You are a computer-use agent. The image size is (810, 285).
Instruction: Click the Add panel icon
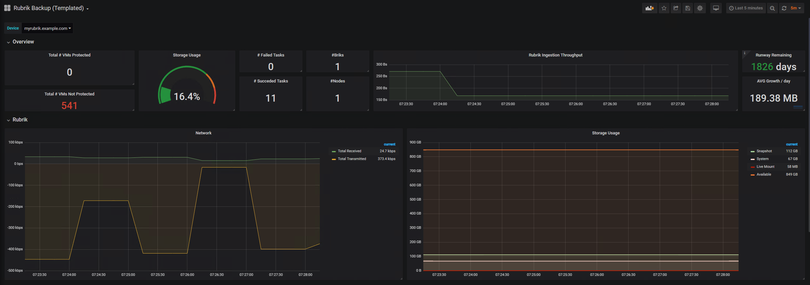click(x=649, y=8)
